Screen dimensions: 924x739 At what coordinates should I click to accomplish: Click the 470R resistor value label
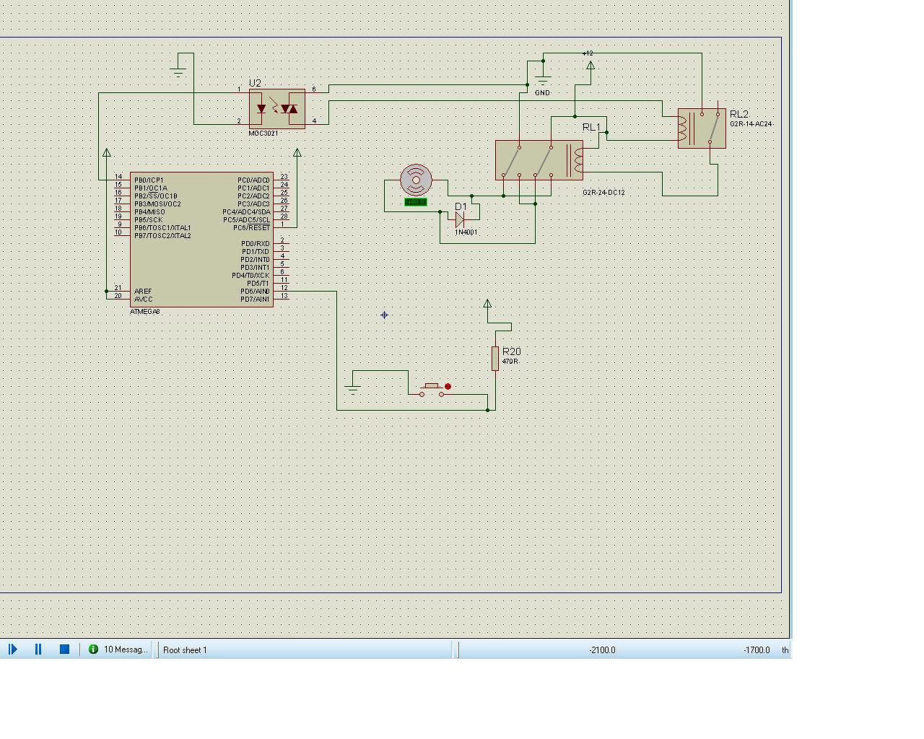point(510,362)
